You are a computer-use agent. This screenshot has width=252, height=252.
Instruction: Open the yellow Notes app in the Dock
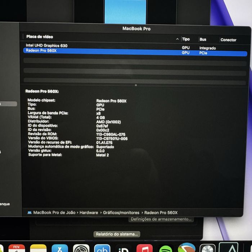pyautogui.click(x=38, y=248)
